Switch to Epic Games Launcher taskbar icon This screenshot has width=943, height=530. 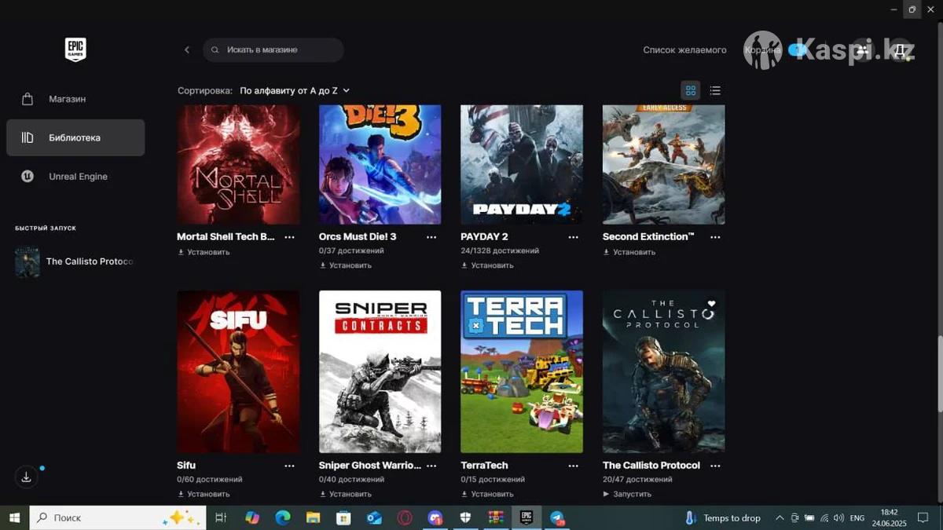(527, 517)
